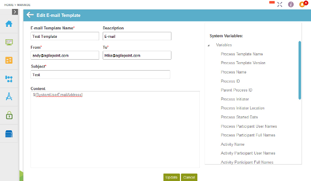Screen dimensions: 311x181
Task: Select Parent Process ID variable
Action: tap(236, 90)
